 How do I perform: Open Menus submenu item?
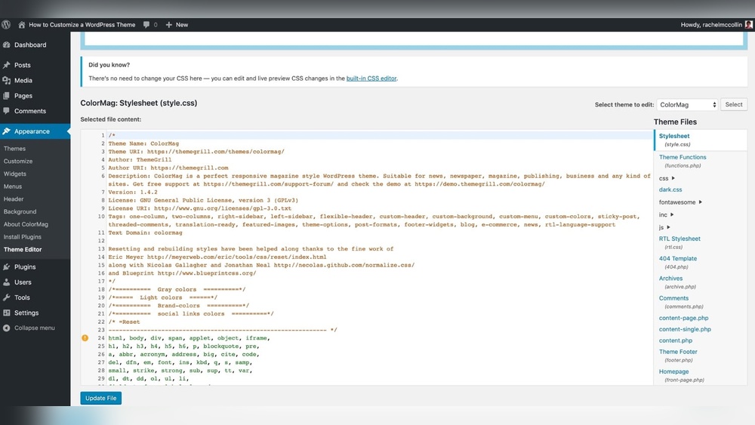click(13, 186)
